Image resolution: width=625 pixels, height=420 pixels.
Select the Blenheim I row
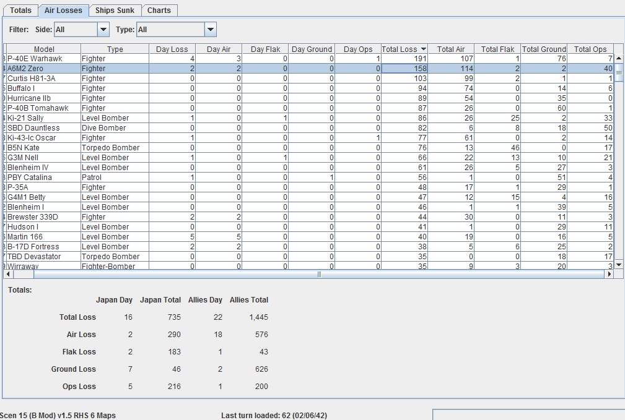point(308,207)
